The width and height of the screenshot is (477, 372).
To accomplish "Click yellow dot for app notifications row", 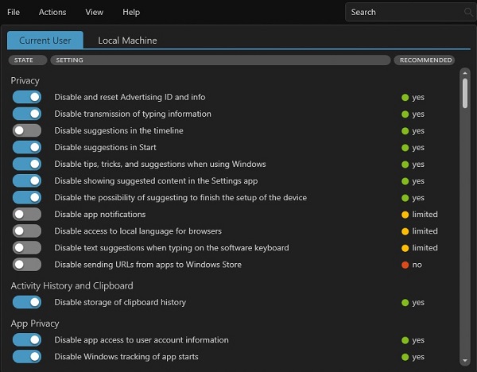I will pyautogui.click(x=405, y=215).
